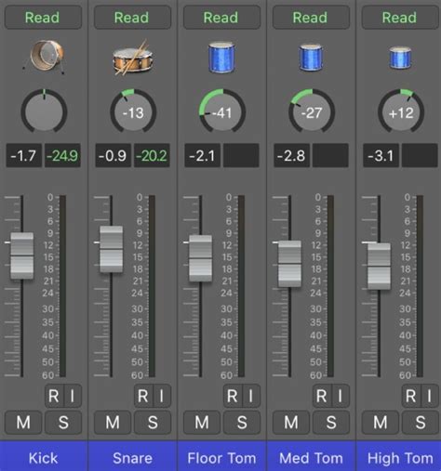
Task: Mute the Kick channel
Action: click(23, 422)
